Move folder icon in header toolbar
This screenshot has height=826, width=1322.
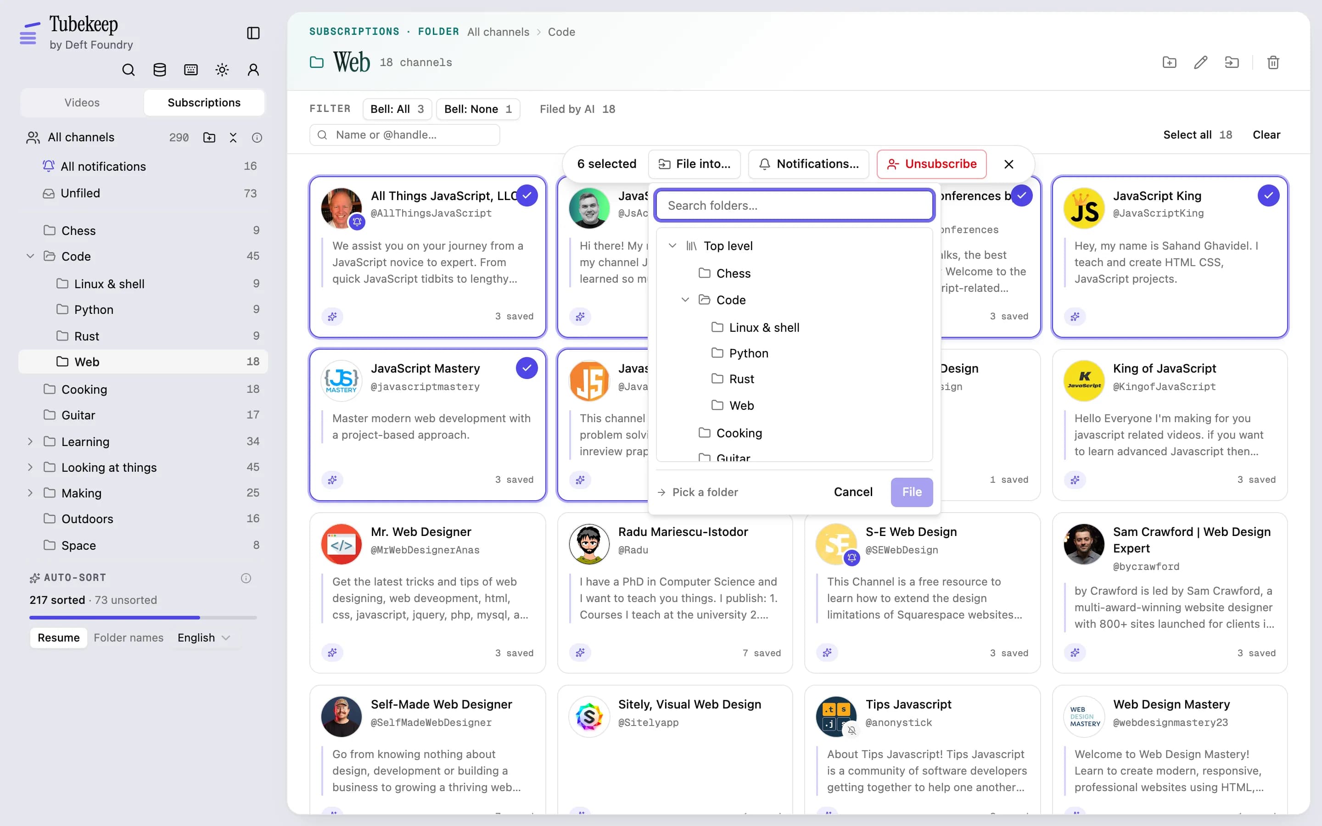tap(1231, 62)
